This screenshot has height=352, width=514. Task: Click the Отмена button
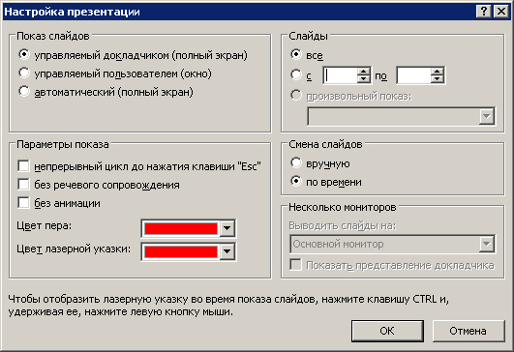tap(469, 331)
